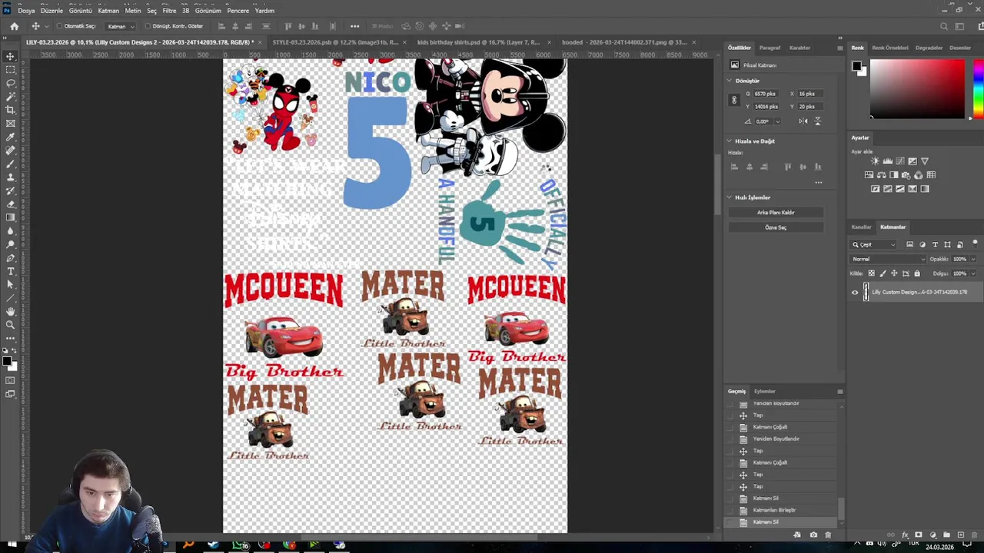
Task: Hide the Lilly Custom Design layer
Action: click(855, 292)
